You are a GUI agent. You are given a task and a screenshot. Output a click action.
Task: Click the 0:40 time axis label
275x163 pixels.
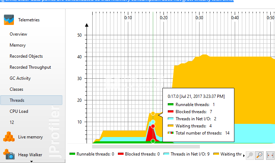(x=235, y=18)
